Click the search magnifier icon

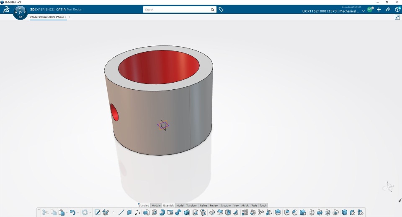[x=213, y=10]
